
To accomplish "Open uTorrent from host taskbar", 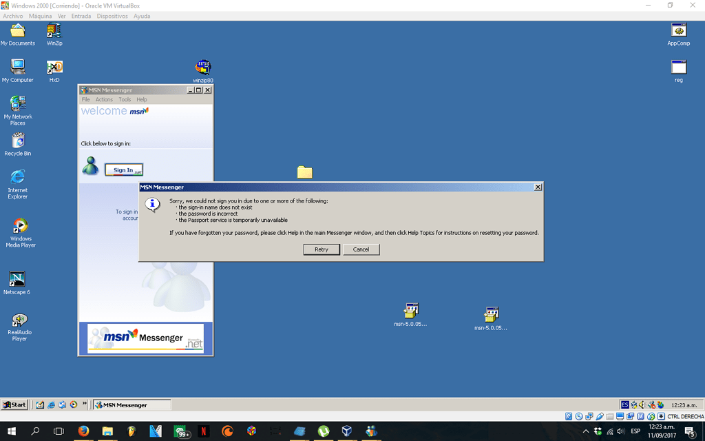I will click(x=324, y=431).
